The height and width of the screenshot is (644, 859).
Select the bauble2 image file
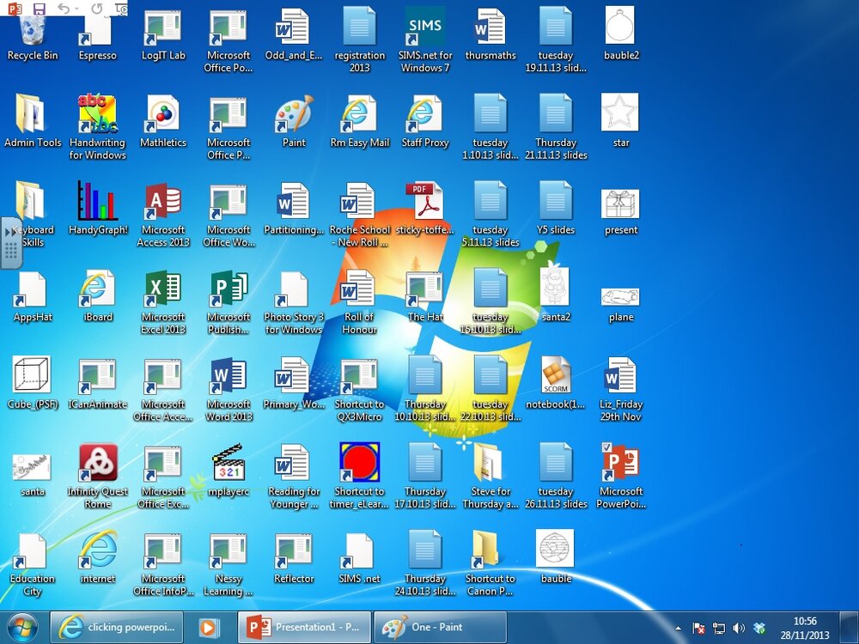[619, 25]
